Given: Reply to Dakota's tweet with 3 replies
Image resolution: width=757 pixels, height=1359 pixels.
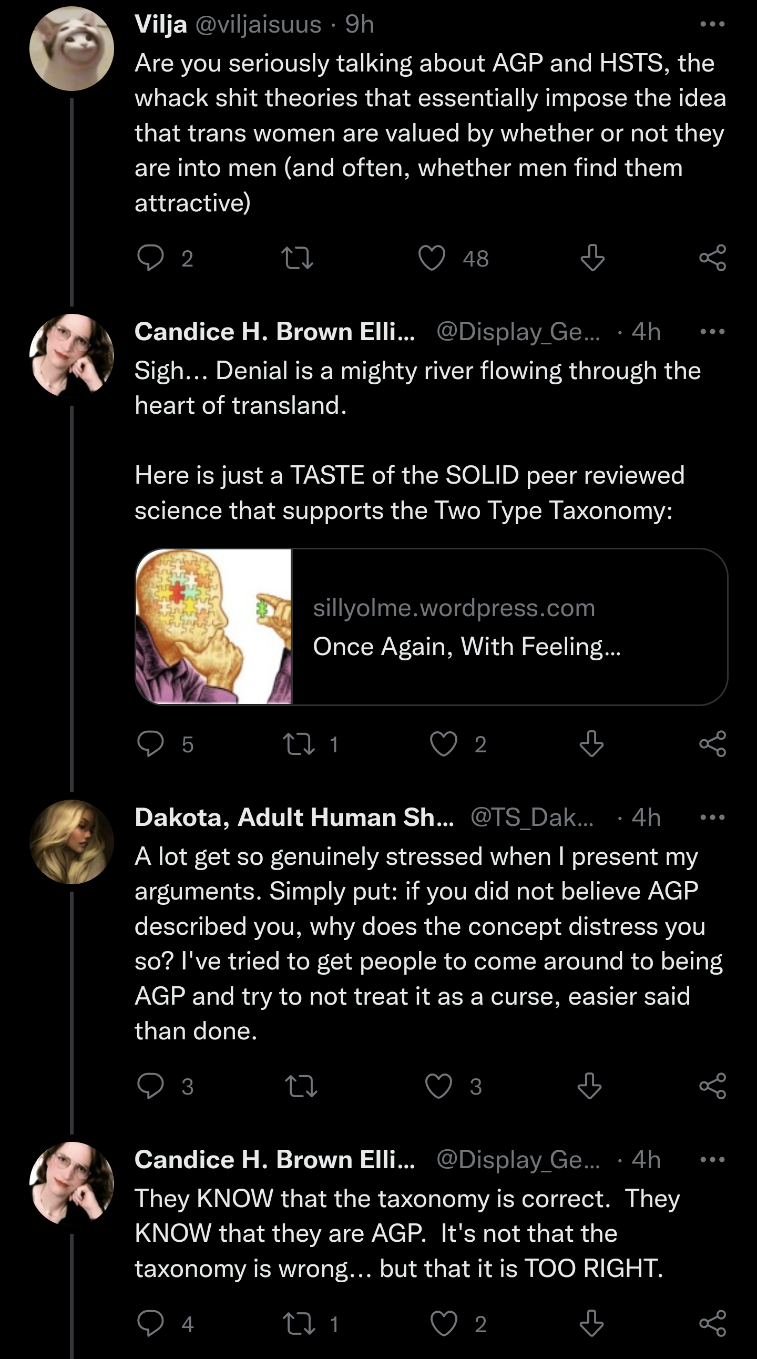Looking at the screenshot, I should click(150, 1086).
